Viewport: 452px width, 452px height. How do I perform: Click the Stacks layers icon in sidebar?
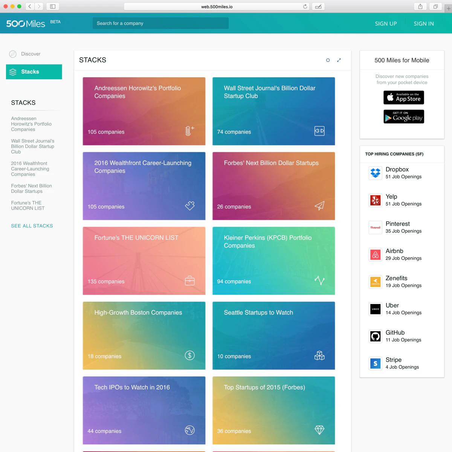(13, 72)
